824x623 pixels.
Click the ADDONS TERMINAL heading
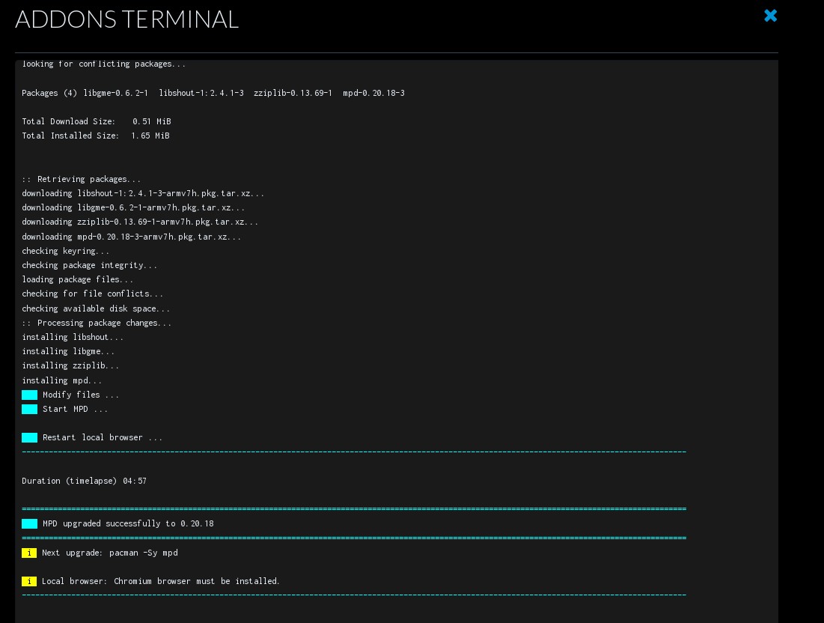point(127,19)
